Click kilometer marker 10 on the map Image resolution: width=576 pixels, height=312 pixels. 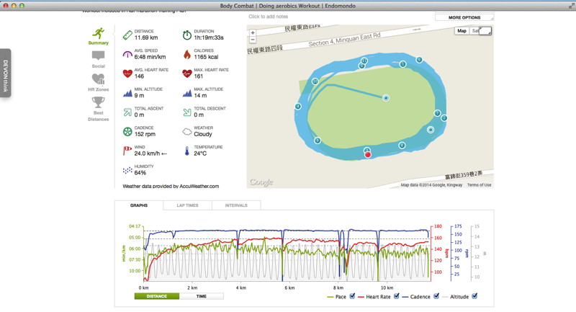(x=315, y=81)
